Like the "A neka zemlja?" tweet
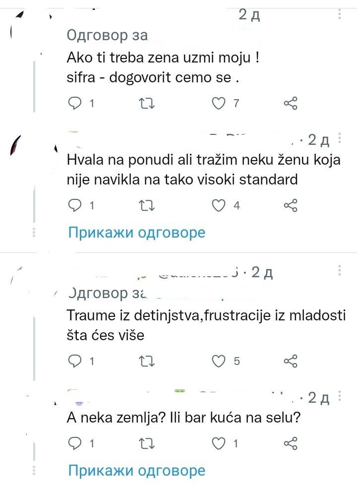This screenshot has width=357, height=487. (220, 443)
